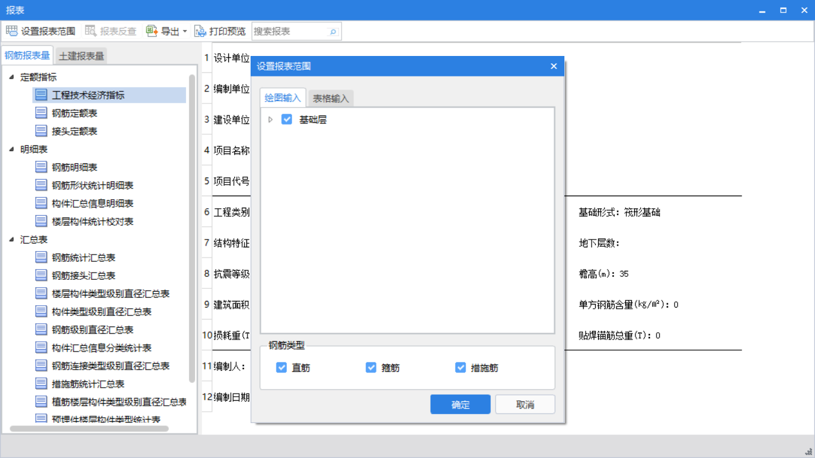Click the report icon beside 钢筋接头汇总表
This screenshot has height=458, width=815.
click(41, 275)
